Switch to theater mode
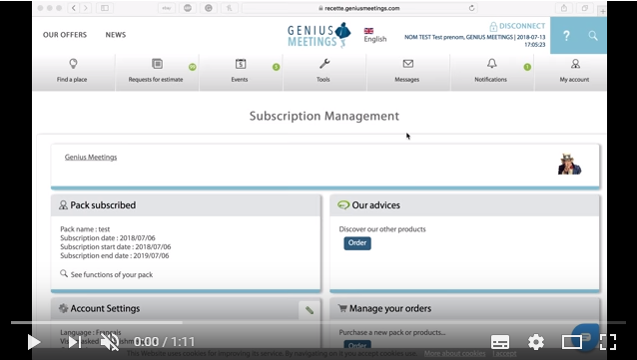 coord(571,342)
